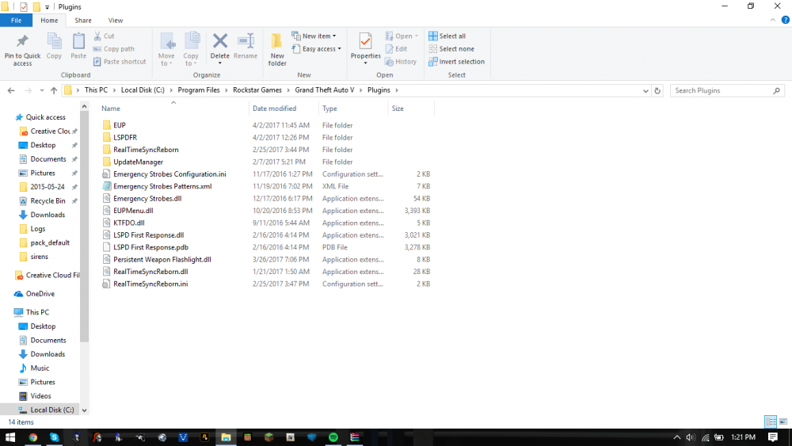Select Persistent Weapon Flashlight.dll file
Screen dimensions: 792x446
tap(162, 259)
